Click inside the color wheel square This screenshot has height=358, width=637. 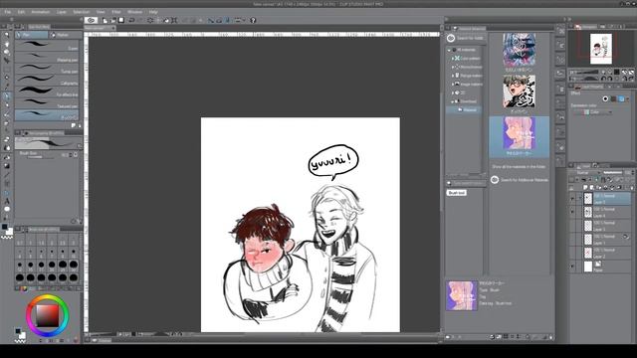pyautogui.click(x=48, y=316)
